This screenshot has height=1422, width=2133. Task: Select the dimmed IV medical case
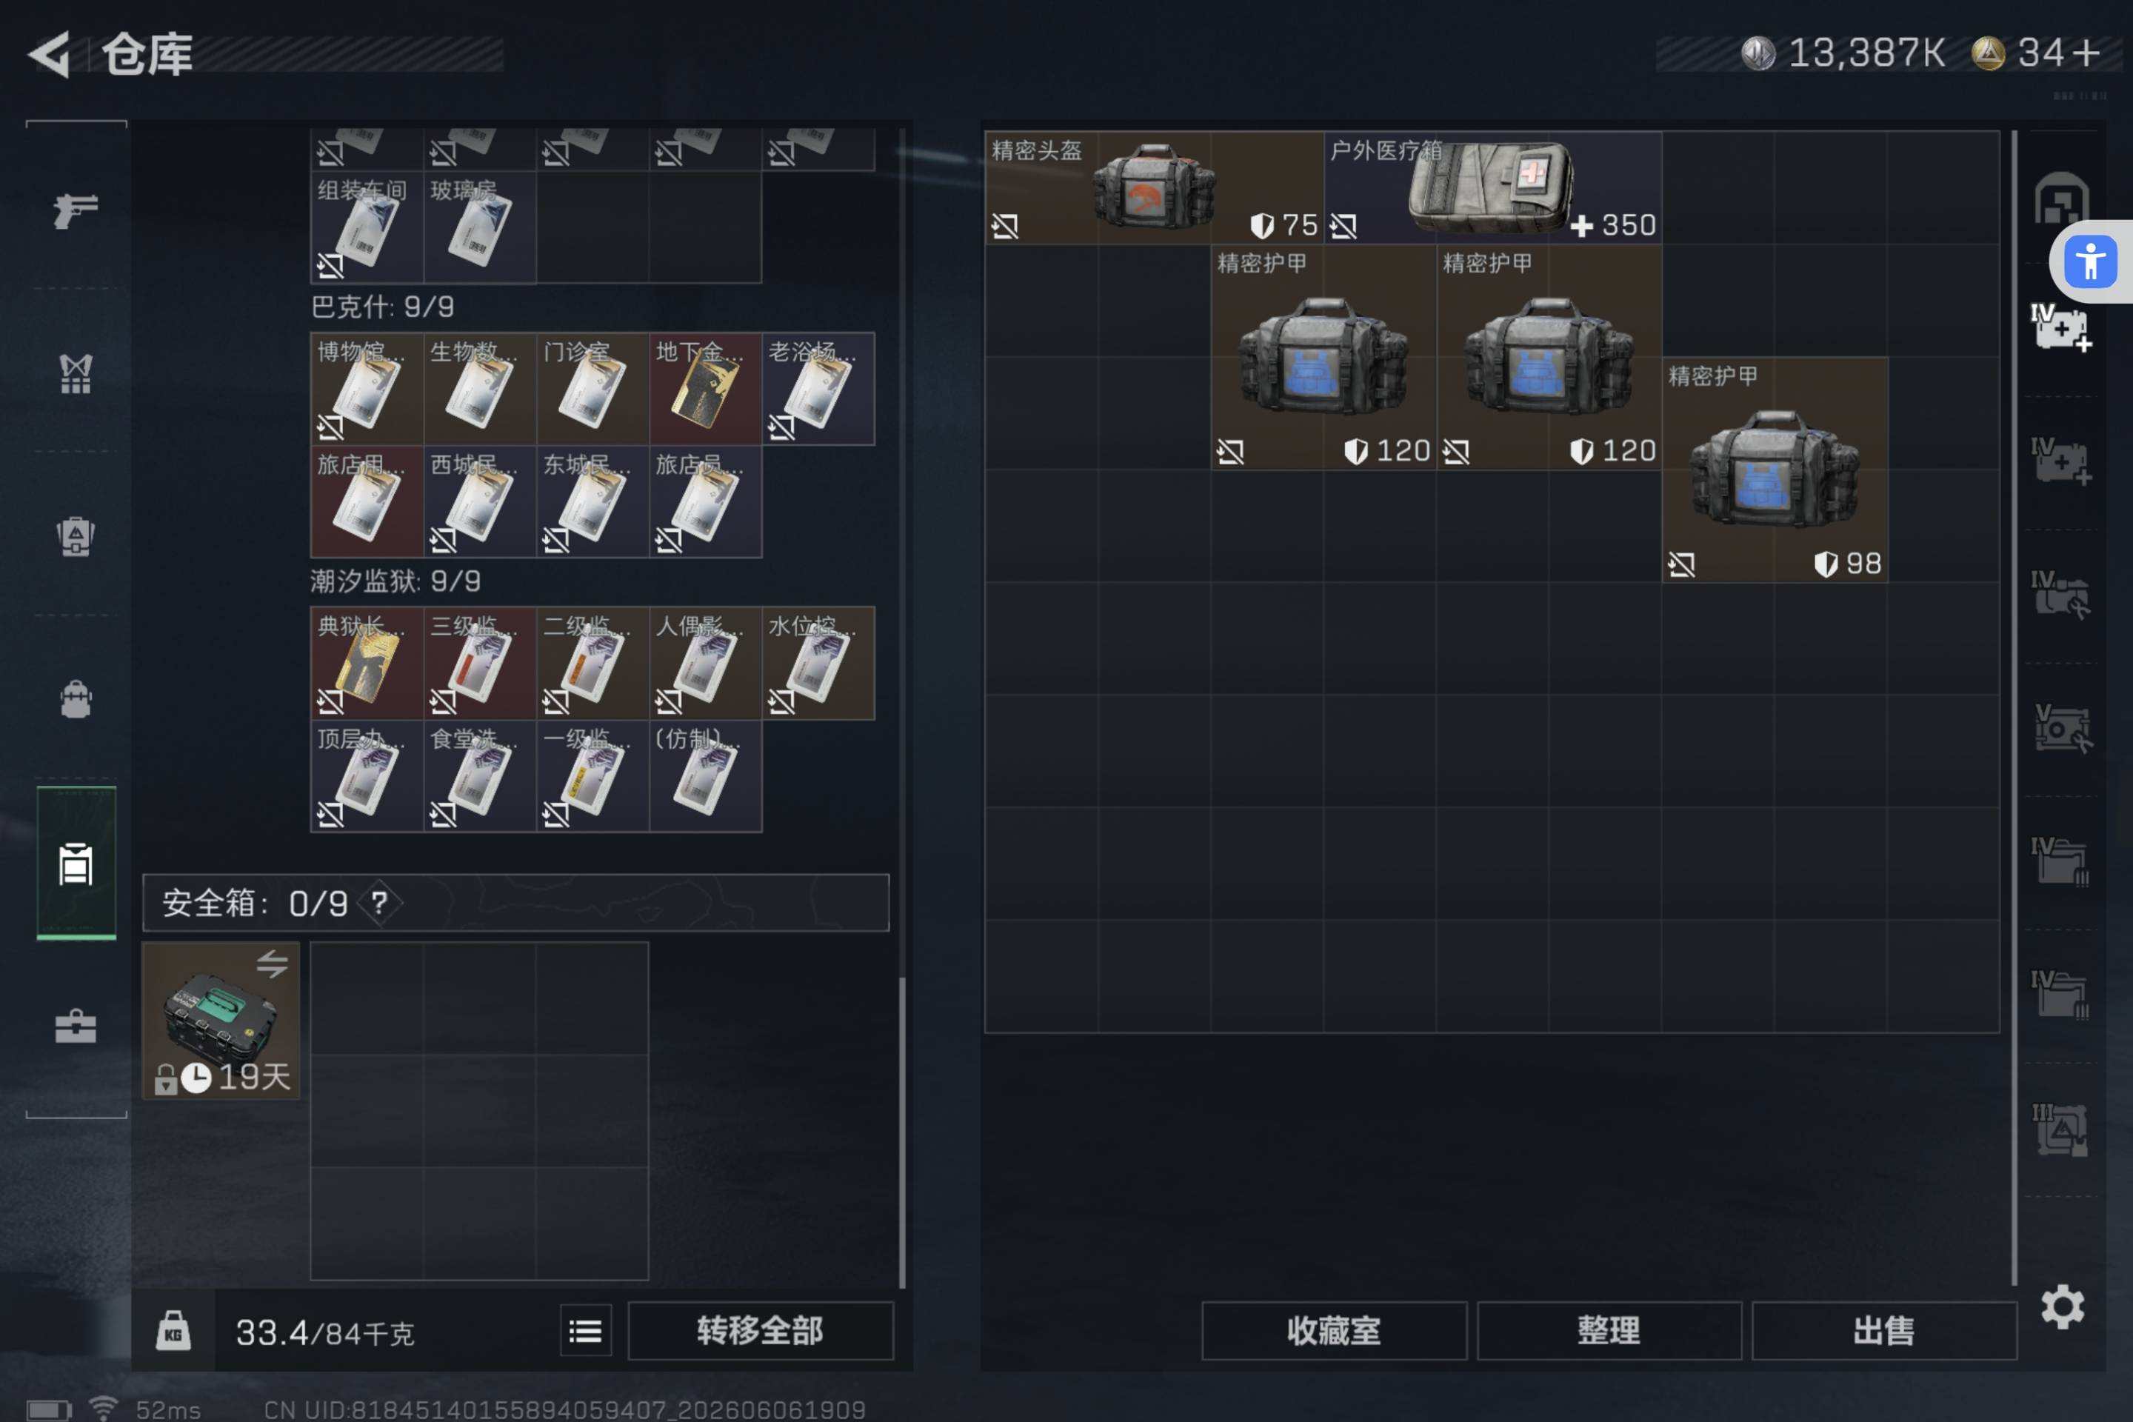tap(2061, 461)
